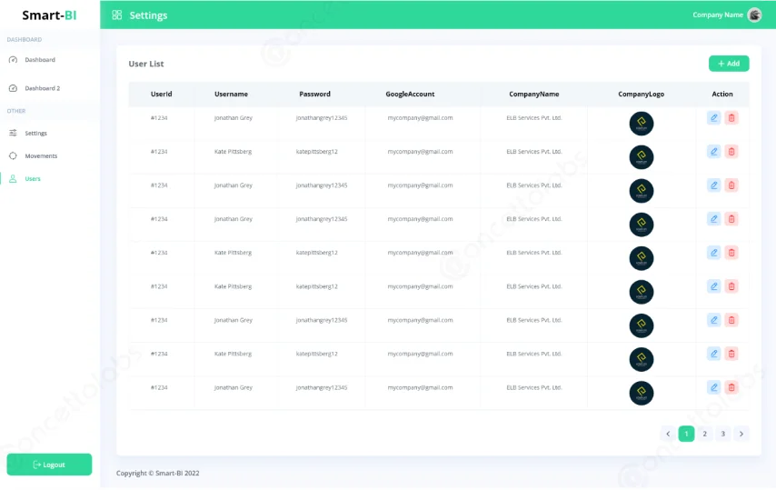Viewport: 776px width, 490px height.
Task: Click the Dashboard gauge icon in the sidebar
Action: click(13, 60)
